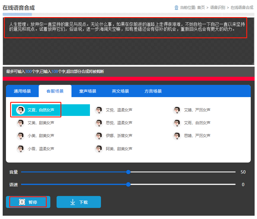The height and width of the screenshot is (219, 257).
Task: Adjust the 音量 volume slider handle
Action: [128, 172]
